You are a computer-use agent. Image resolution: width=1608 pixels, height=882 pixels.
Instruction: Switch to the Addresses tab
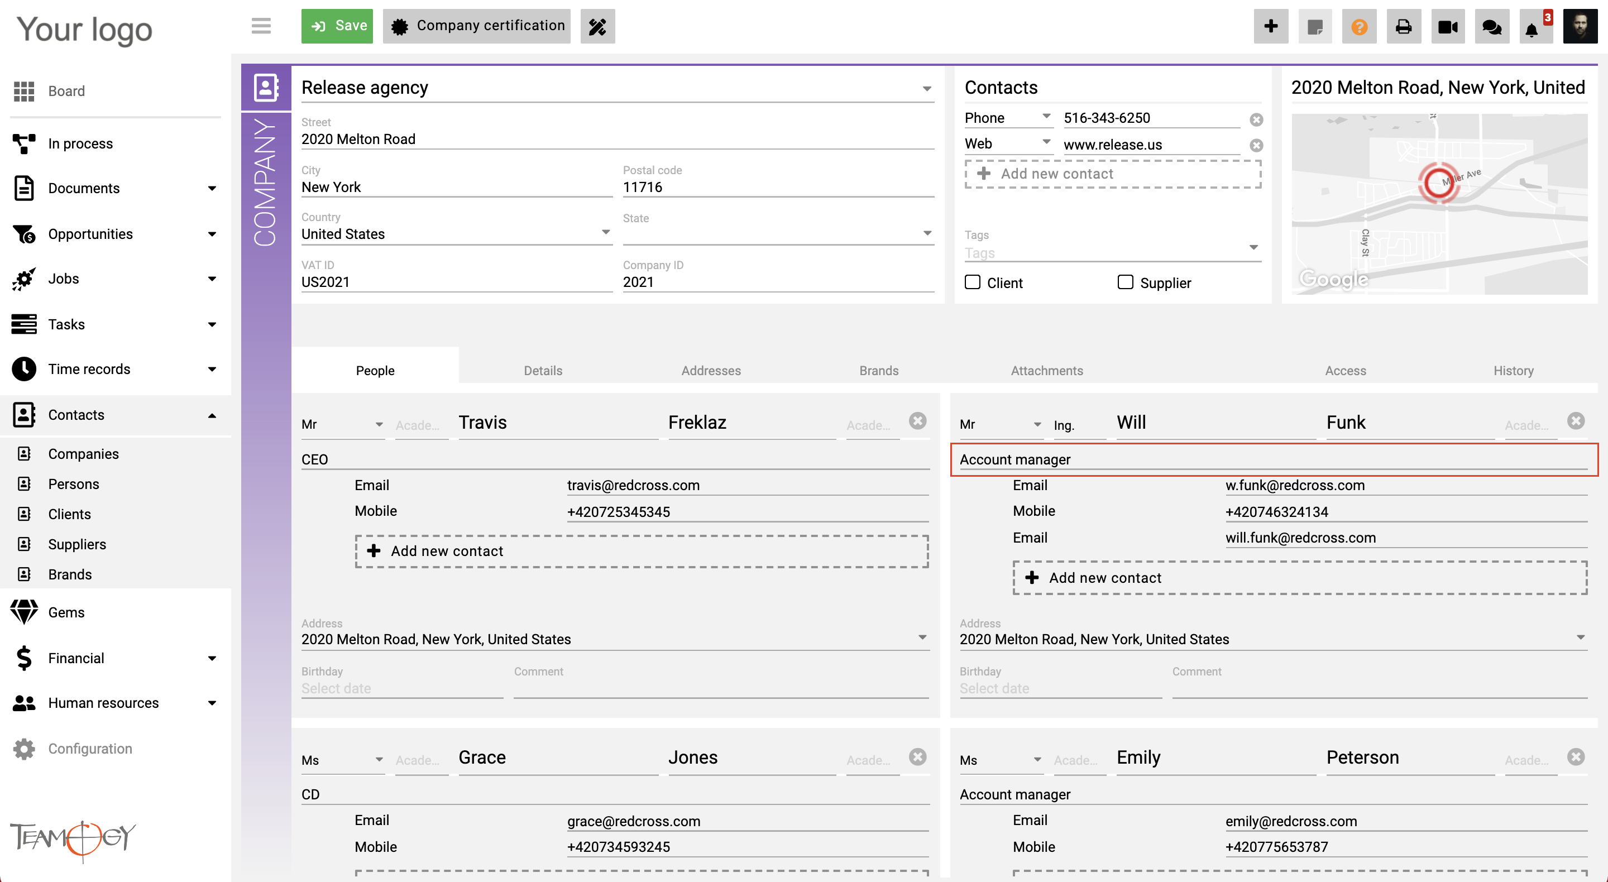711,371
